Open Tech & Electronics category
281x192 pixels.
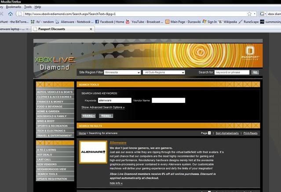pyautogui.click(x=55, y=130)
